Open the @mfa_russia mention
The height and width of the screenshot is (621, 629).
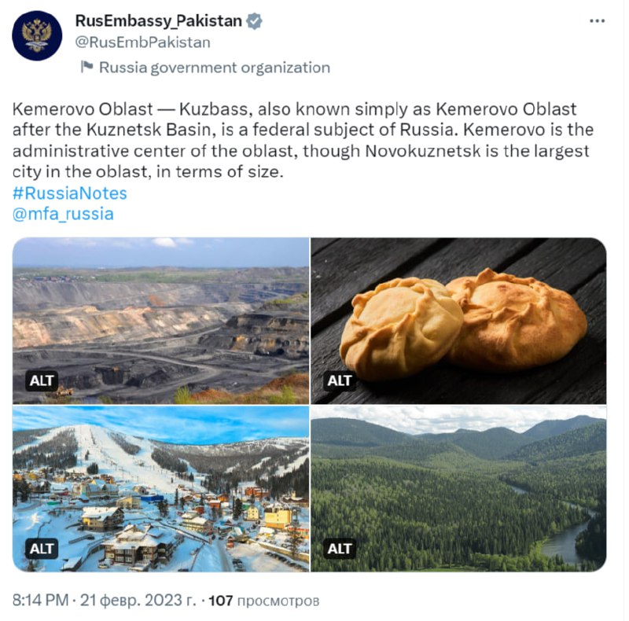click(x=63, y=214)
